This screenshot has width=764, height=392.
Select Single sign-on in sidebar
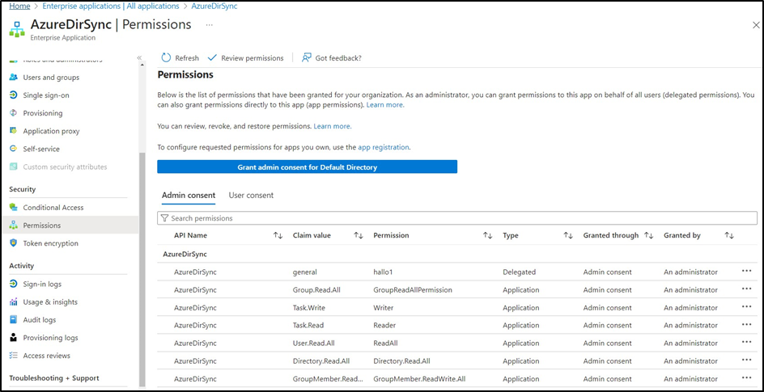pyautogui.click(x=46, y=95)
